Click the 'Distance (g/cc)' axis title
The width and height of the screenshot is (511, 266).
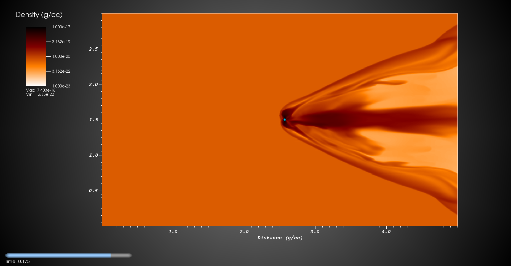coord(280,238)
